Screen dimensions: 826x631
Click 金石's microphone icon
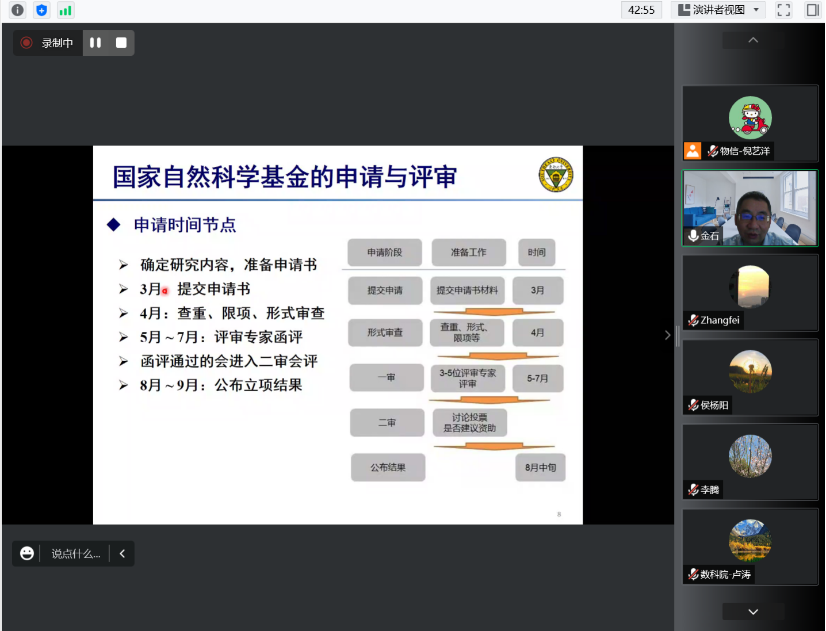tap(693, 235)
